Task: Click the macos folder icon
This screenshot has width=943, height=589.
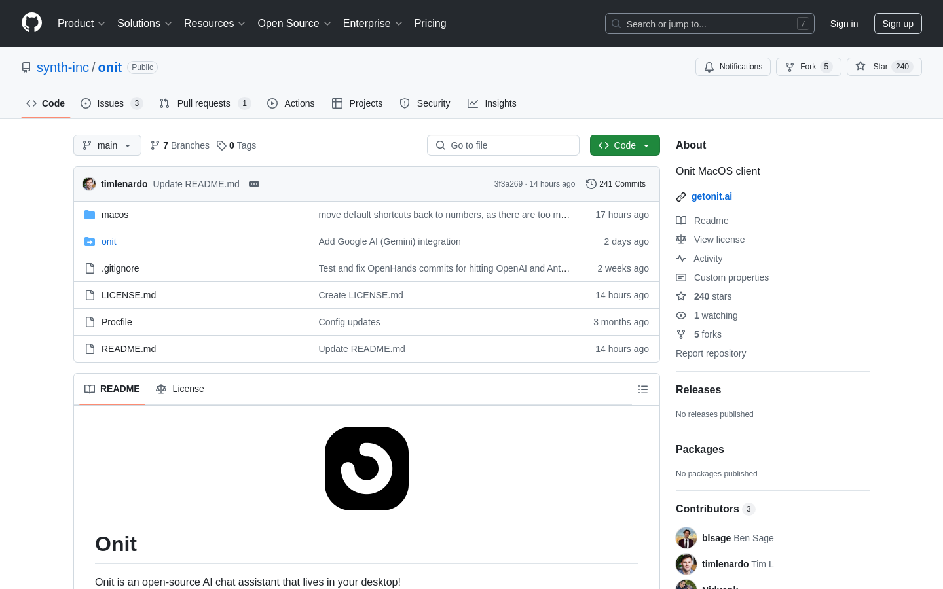Action: coord(90,215)
